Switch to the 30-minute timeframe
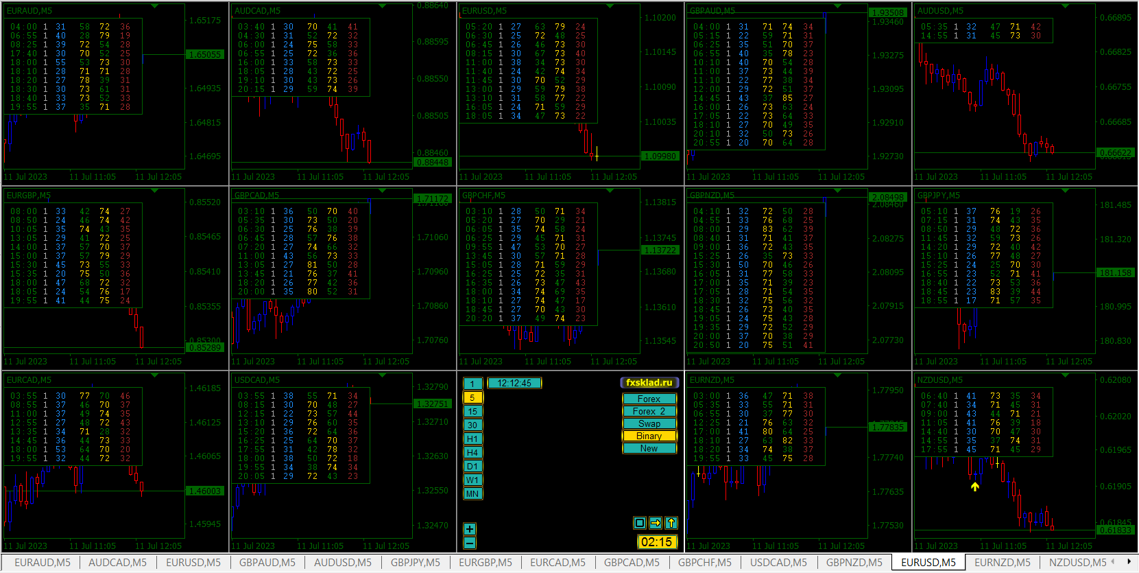This screenshot has height=573, width=1139. click(x=472, y=425)
